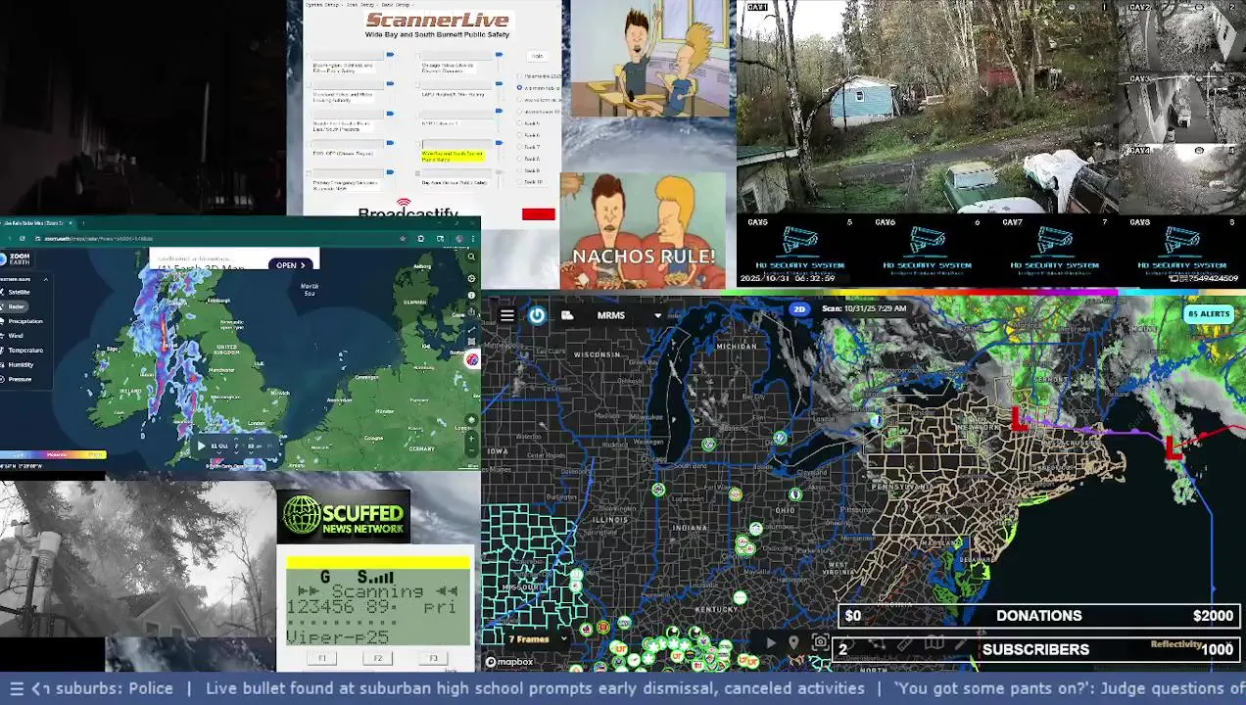Click blue tag icon beside Cleveland Police channel
1246x705 pixels.
click(x=390, y=83)
